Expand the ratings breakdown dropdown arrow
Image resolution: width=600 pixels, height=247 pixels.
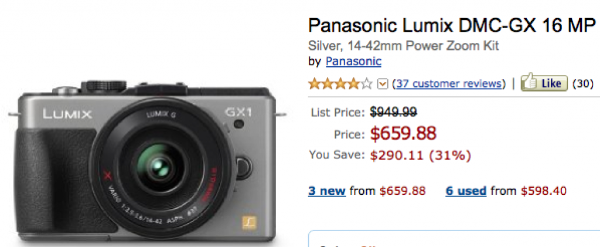(383, 84)
